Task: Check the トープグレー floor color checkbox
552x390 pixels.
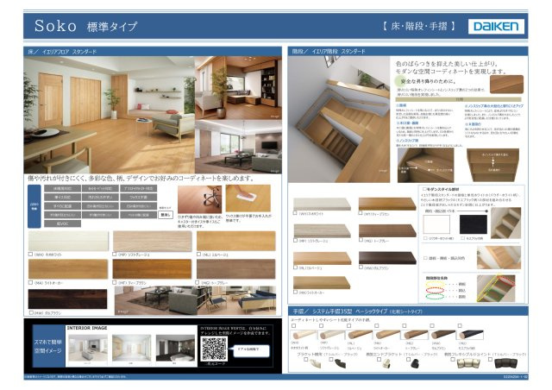Action: click(x=198, y=282)
